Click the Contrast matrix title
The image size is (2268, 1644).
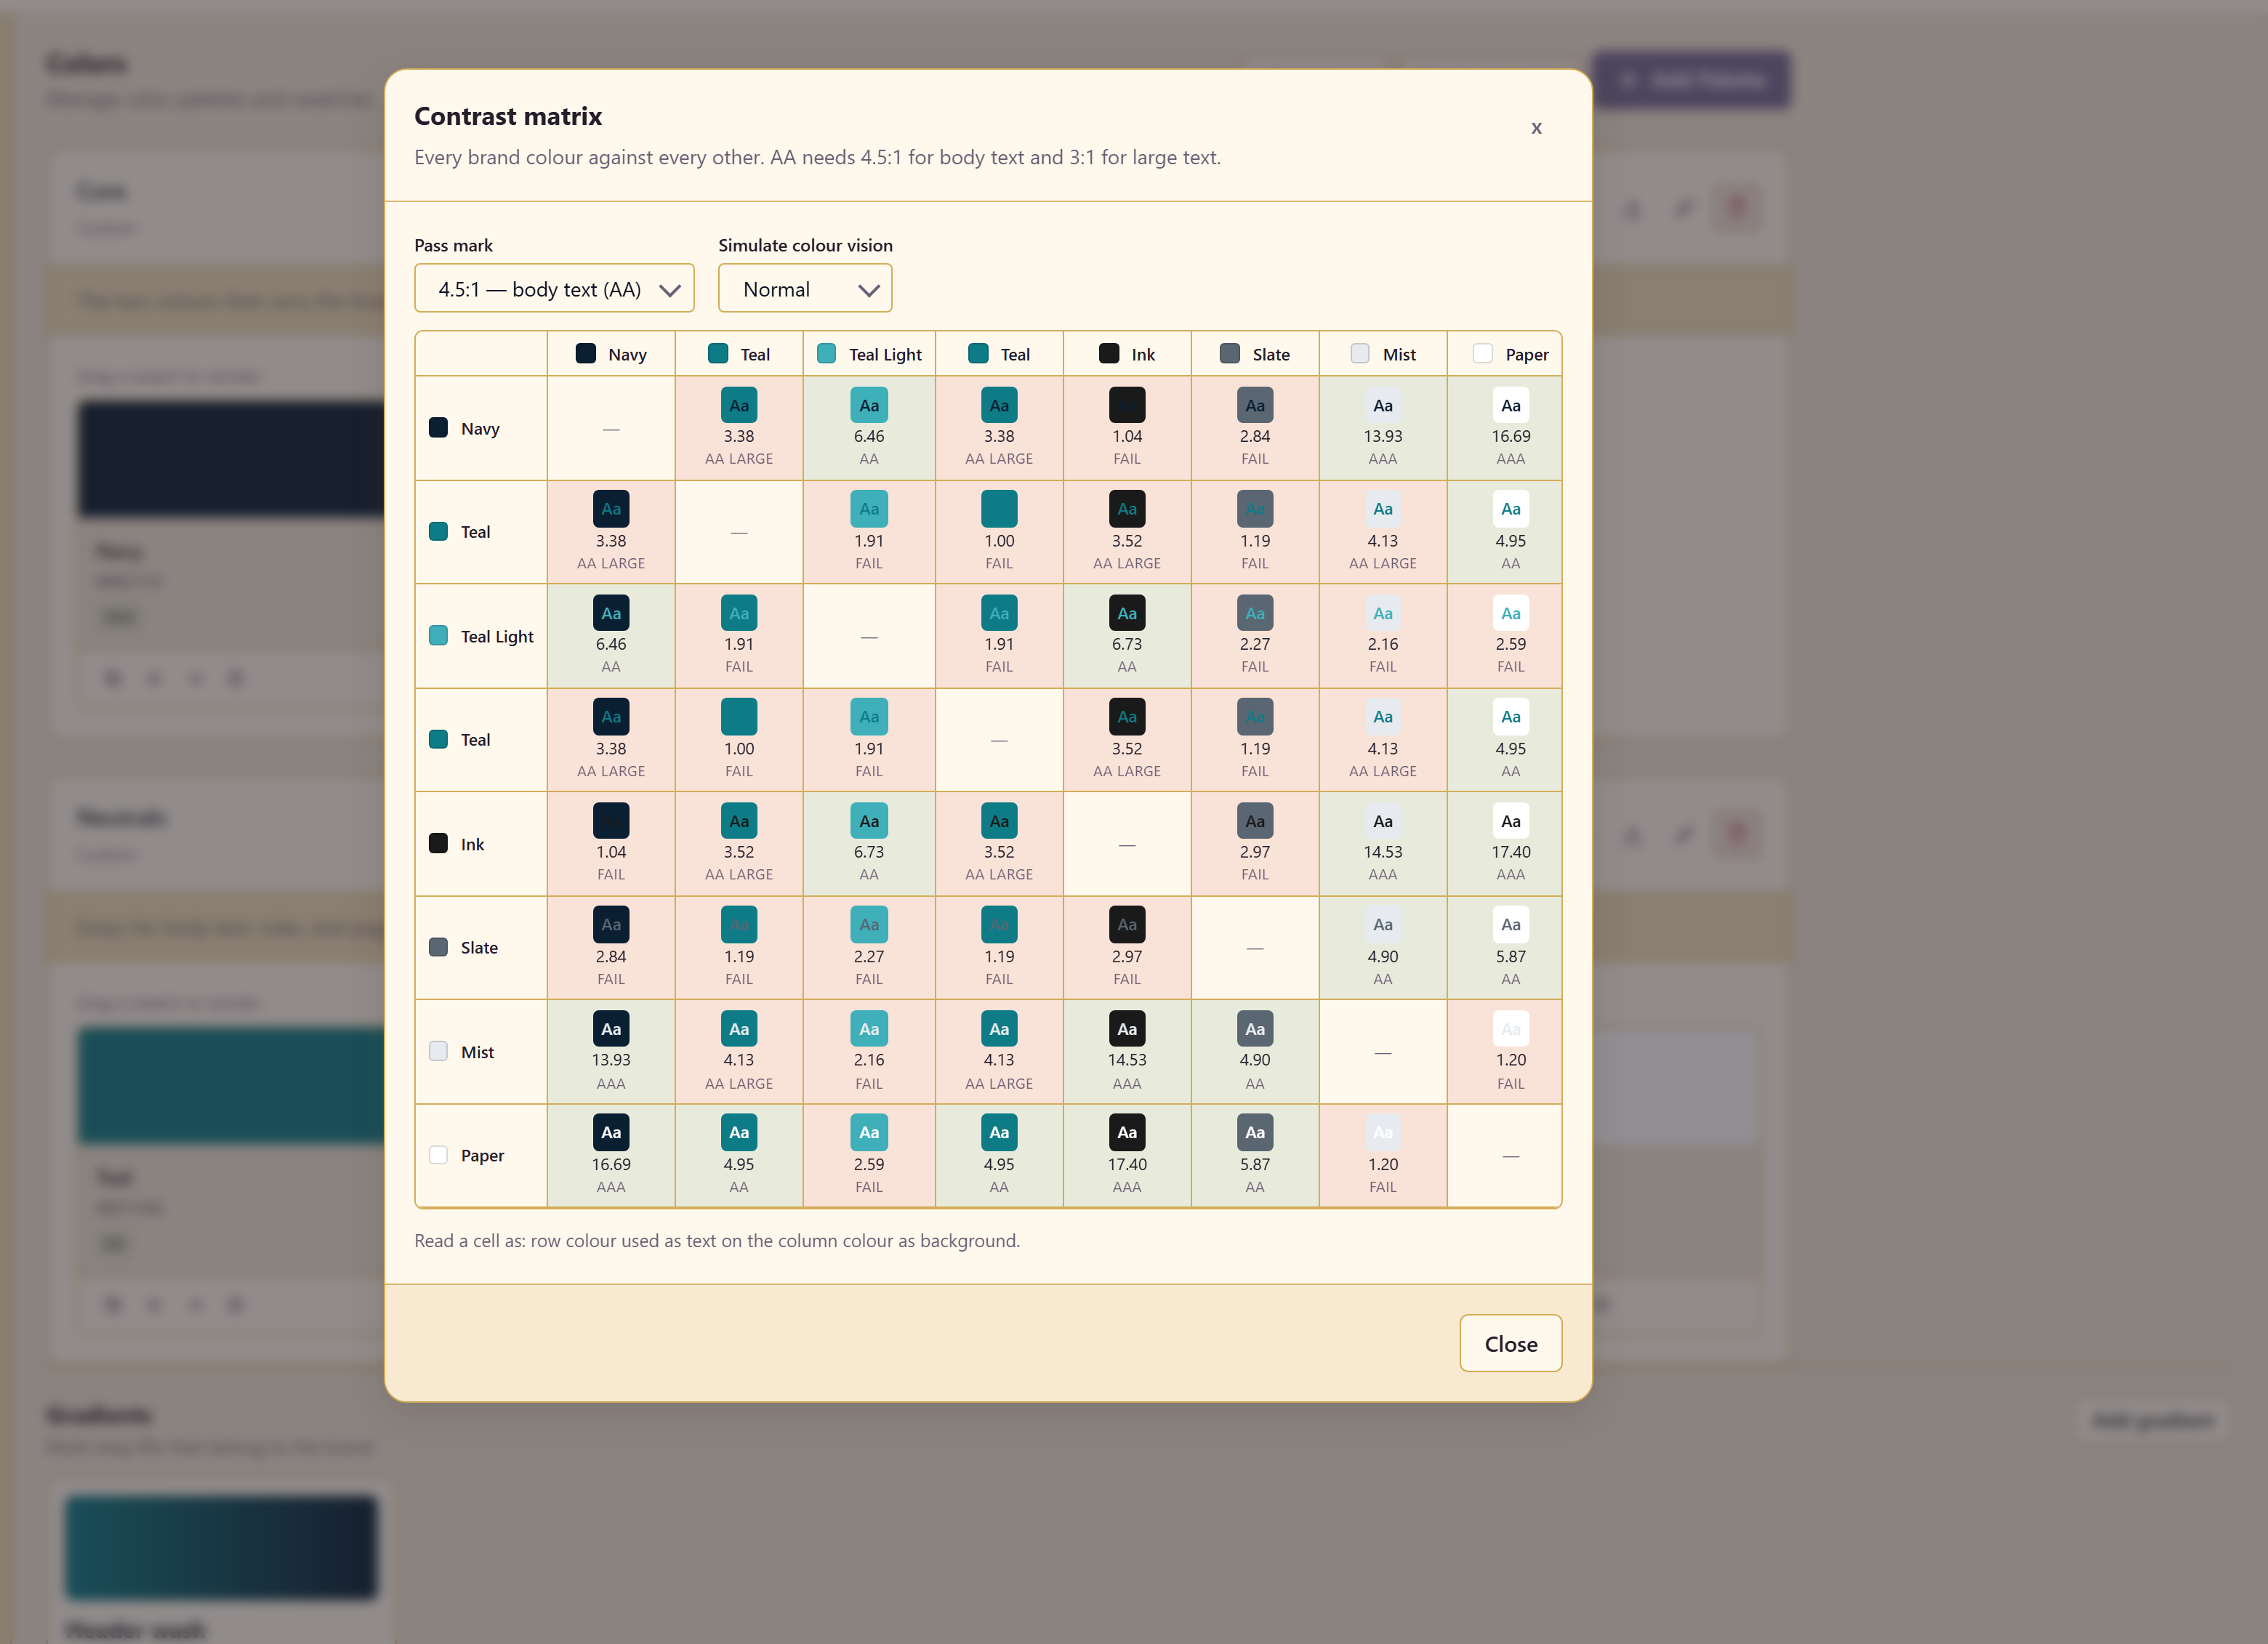click(508, 116)
